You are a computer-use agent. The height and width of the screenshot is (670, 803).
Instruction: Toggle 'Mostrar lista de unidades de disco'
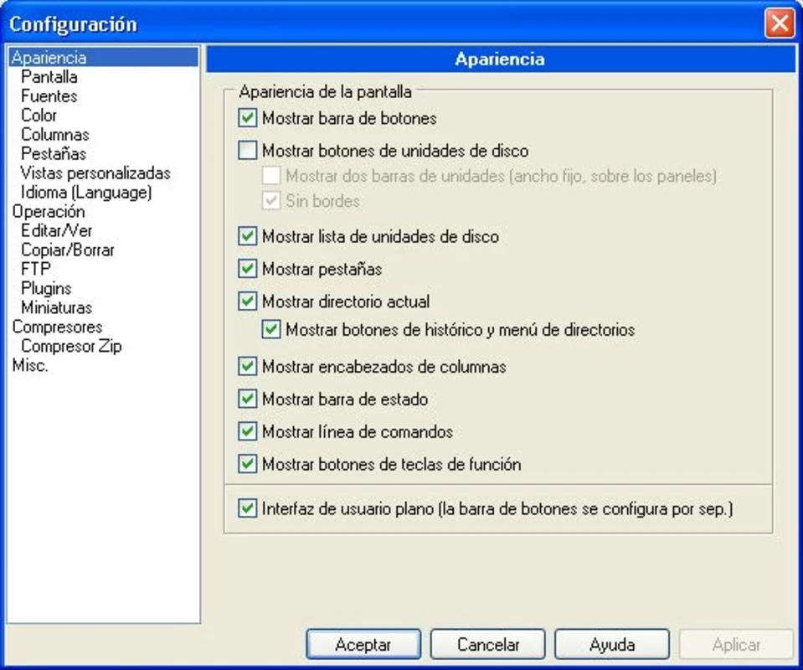click(x=247, y=237)
